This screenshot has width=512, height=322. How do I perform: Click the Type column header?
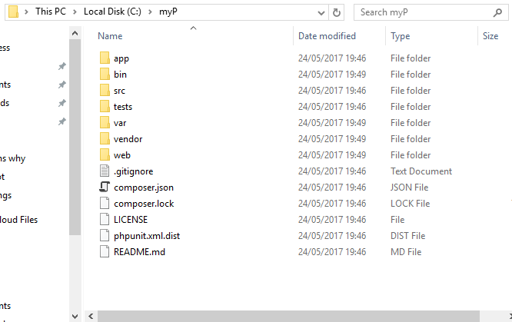point(400,36)
